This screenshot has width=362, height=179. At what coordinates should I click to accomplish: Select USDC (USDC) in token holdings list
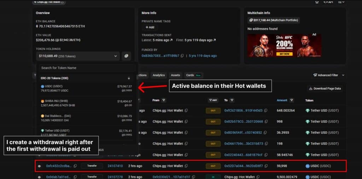point(86,89)
